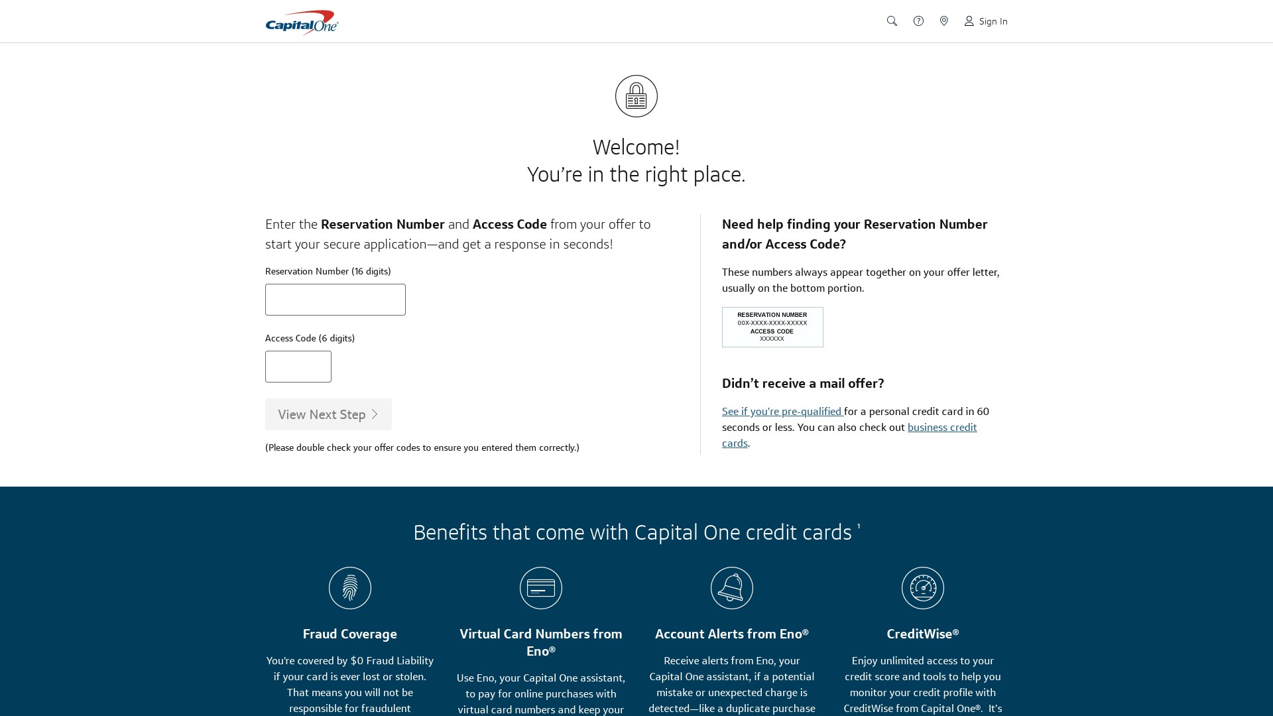Click the account alerts bell icon

point(731,587)
